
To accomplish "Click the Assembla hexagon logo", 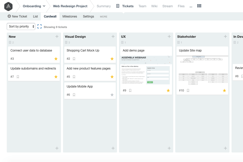I will [x=8, y=6].
